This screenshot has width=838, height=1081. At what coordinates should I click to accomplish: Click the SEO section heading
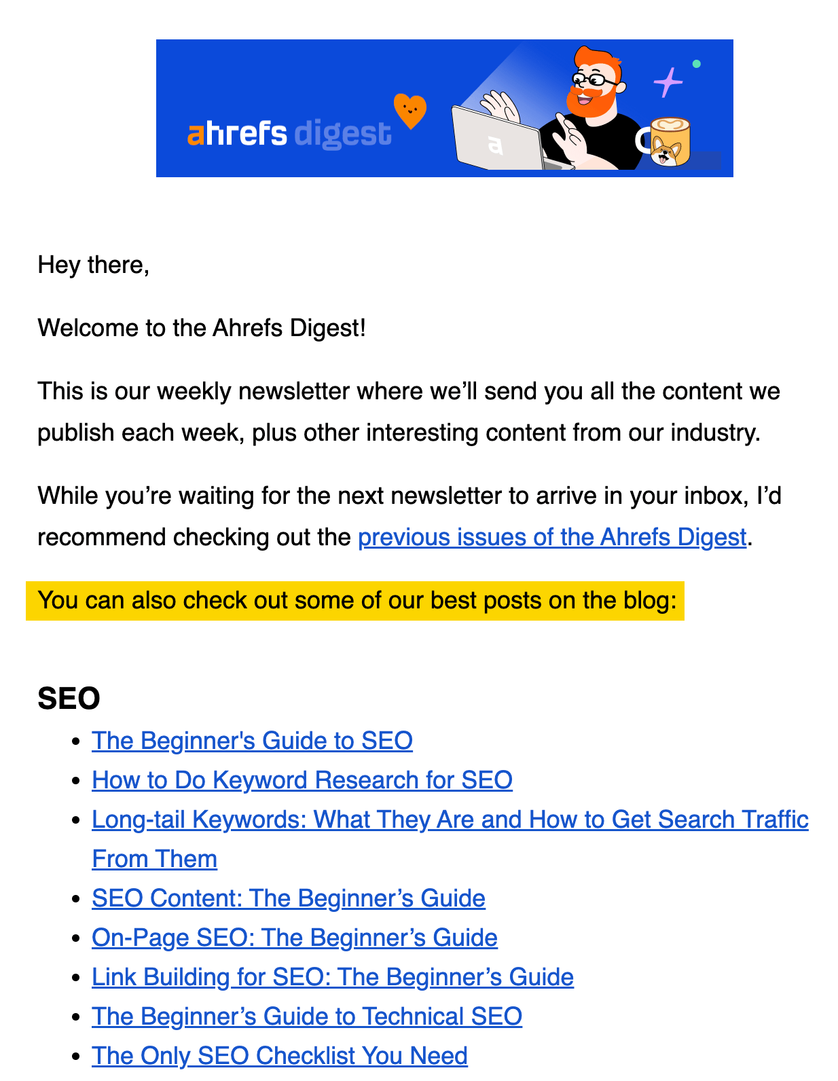pyautogui.click(x=69, y=699)
